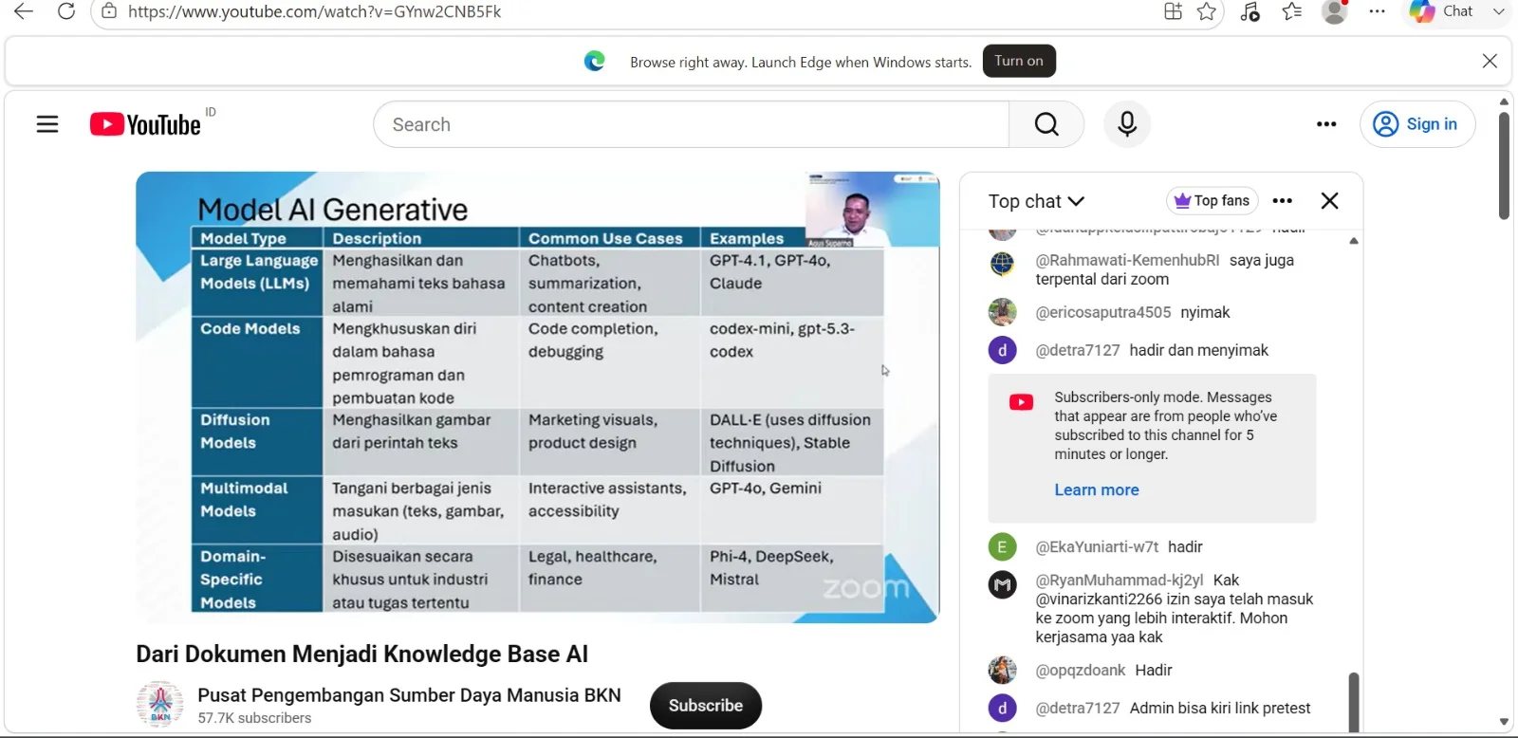The width and height of the screenshot is (1518, 738).
Task: Click the Turn on button in Edge banner
Action: click(x=1019, y=61)
